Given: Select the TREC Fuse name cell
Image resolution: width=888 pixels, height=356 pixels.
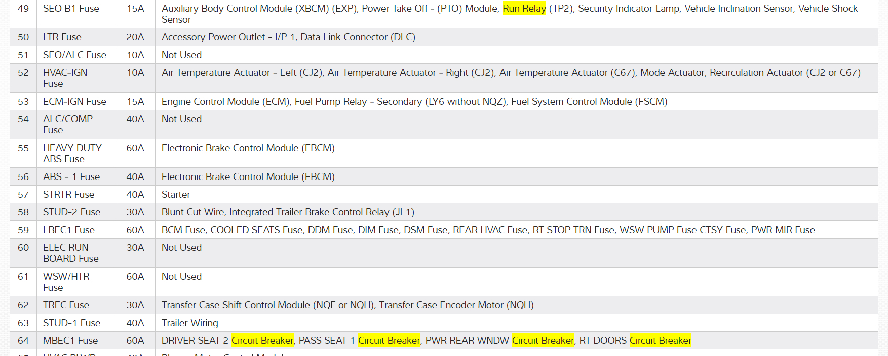Looking at the screenshot, I should [66, 305].
